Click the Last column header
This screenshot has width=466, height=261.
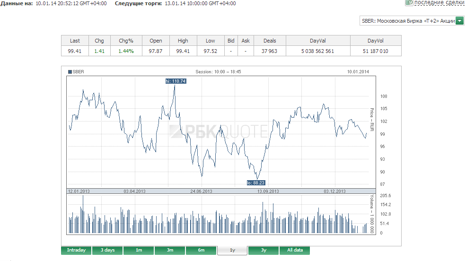pos(75,41)
